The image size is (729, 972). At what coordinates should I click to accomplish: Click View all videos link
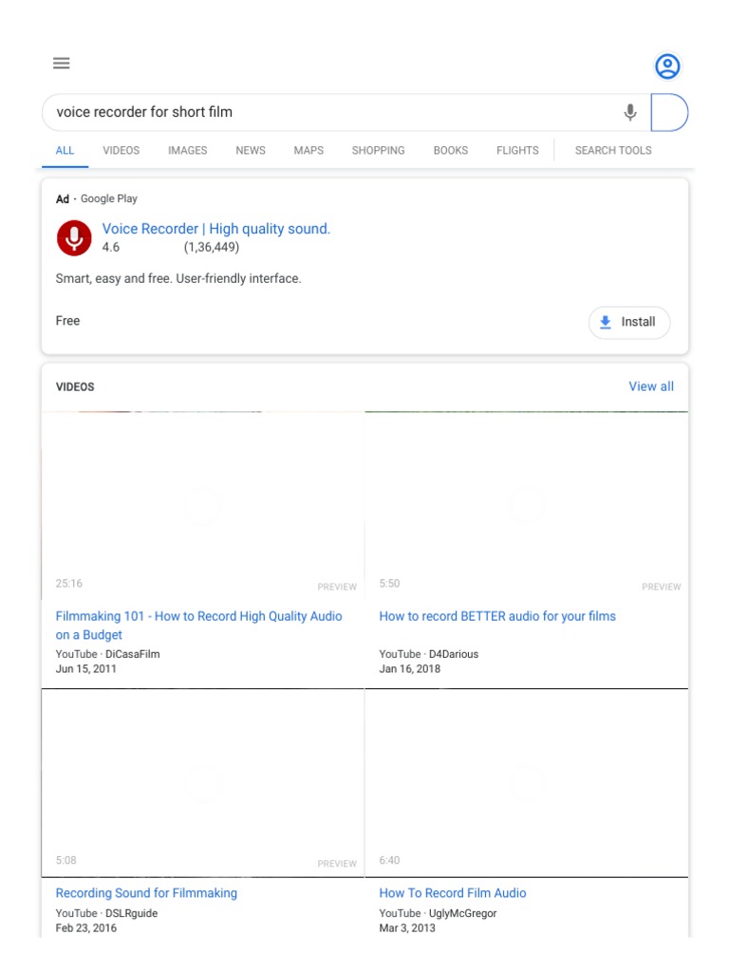click(651, 387)
